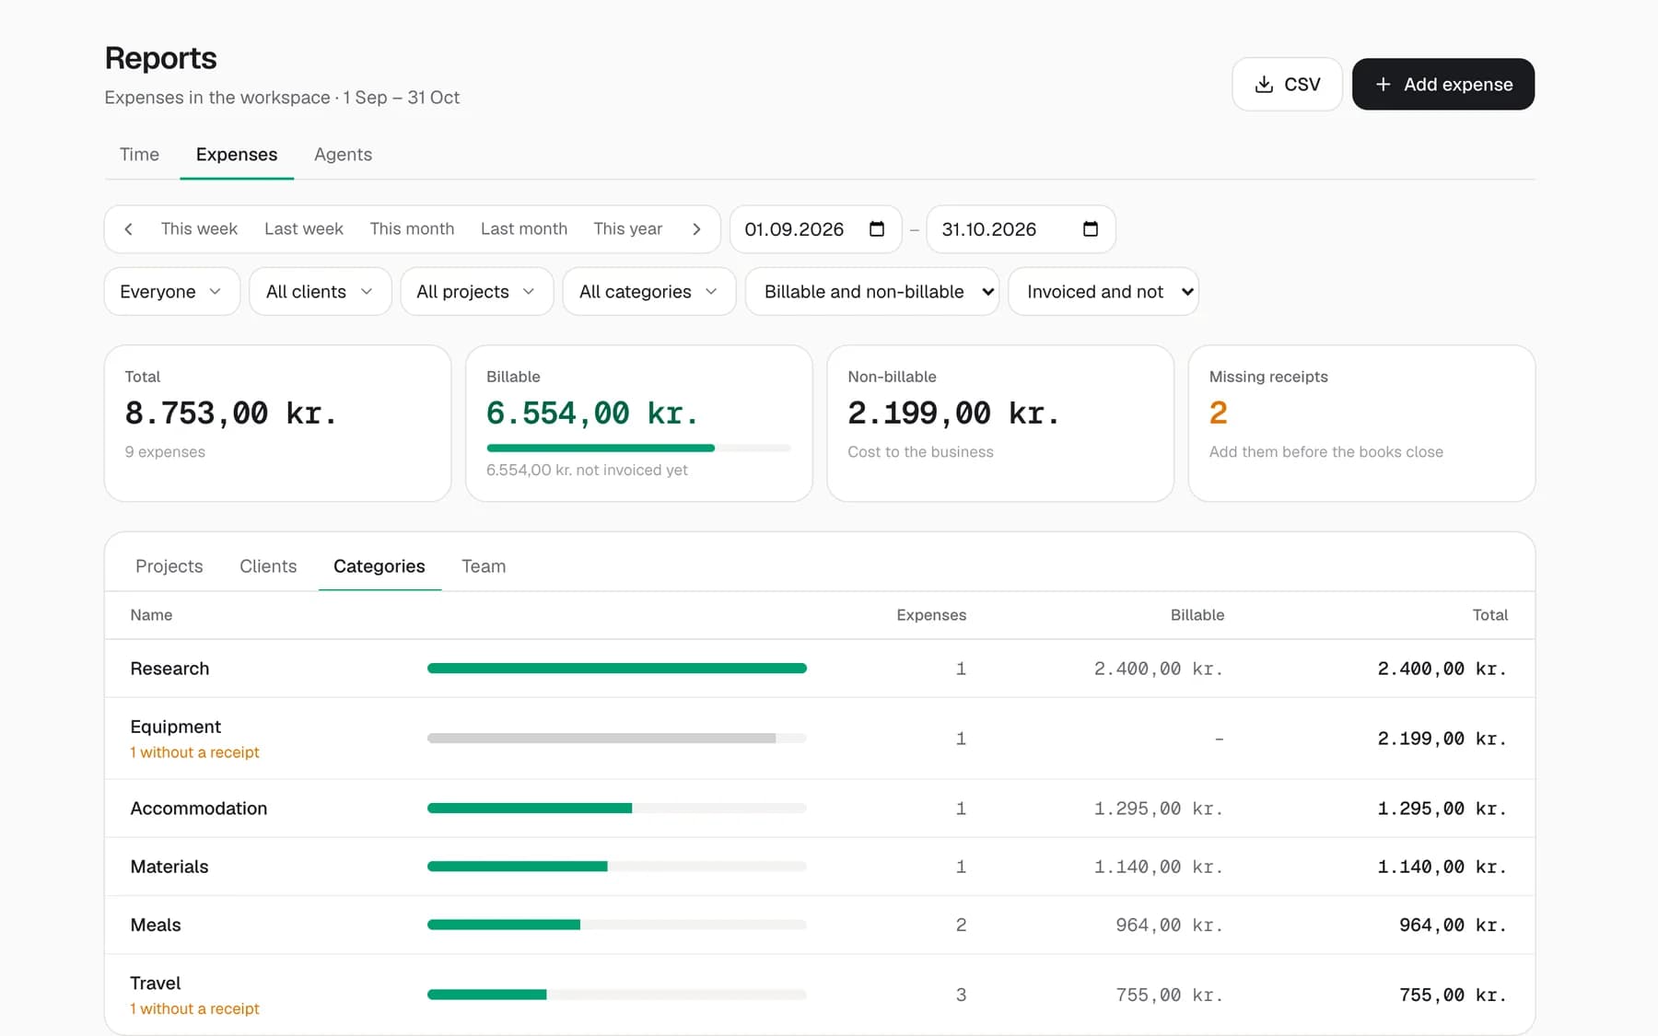Click the Accommodation category name
The width and height of the screenshot is (1658, 1036).
point(199,809)
